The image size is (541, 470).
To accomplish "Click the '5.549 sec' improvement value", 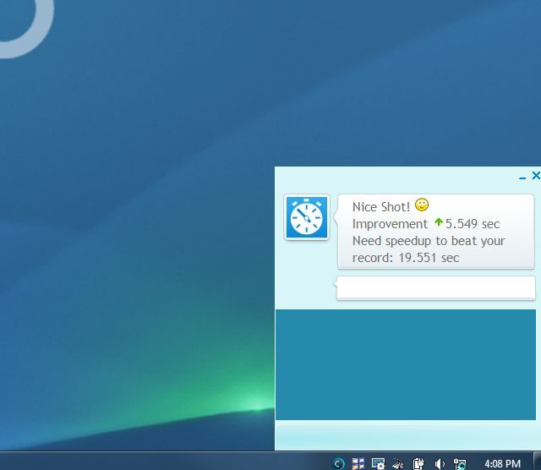I will pyautogui.click(x=473, y=224).
